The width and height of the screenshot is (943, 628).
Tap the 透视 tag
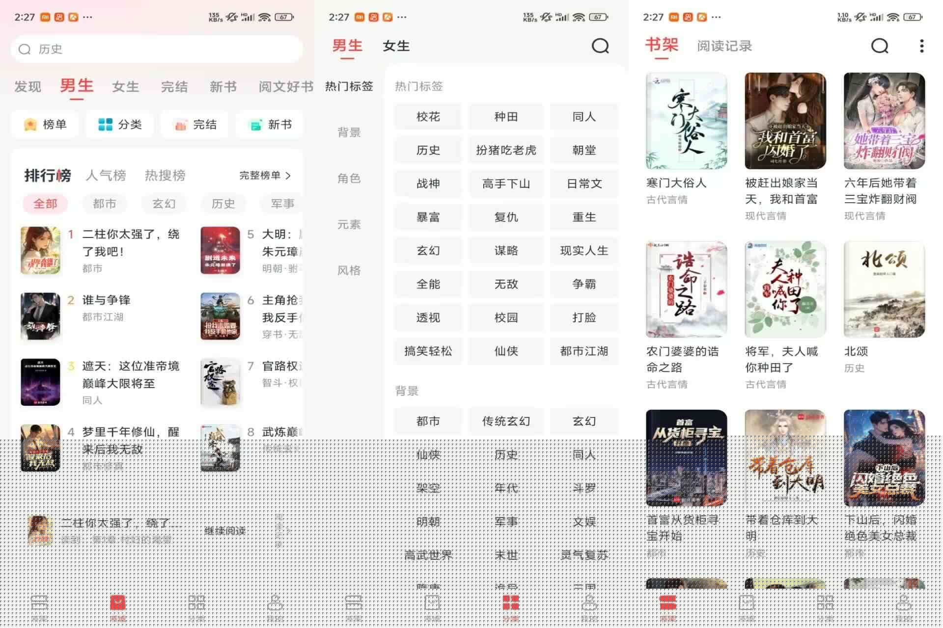428,318
